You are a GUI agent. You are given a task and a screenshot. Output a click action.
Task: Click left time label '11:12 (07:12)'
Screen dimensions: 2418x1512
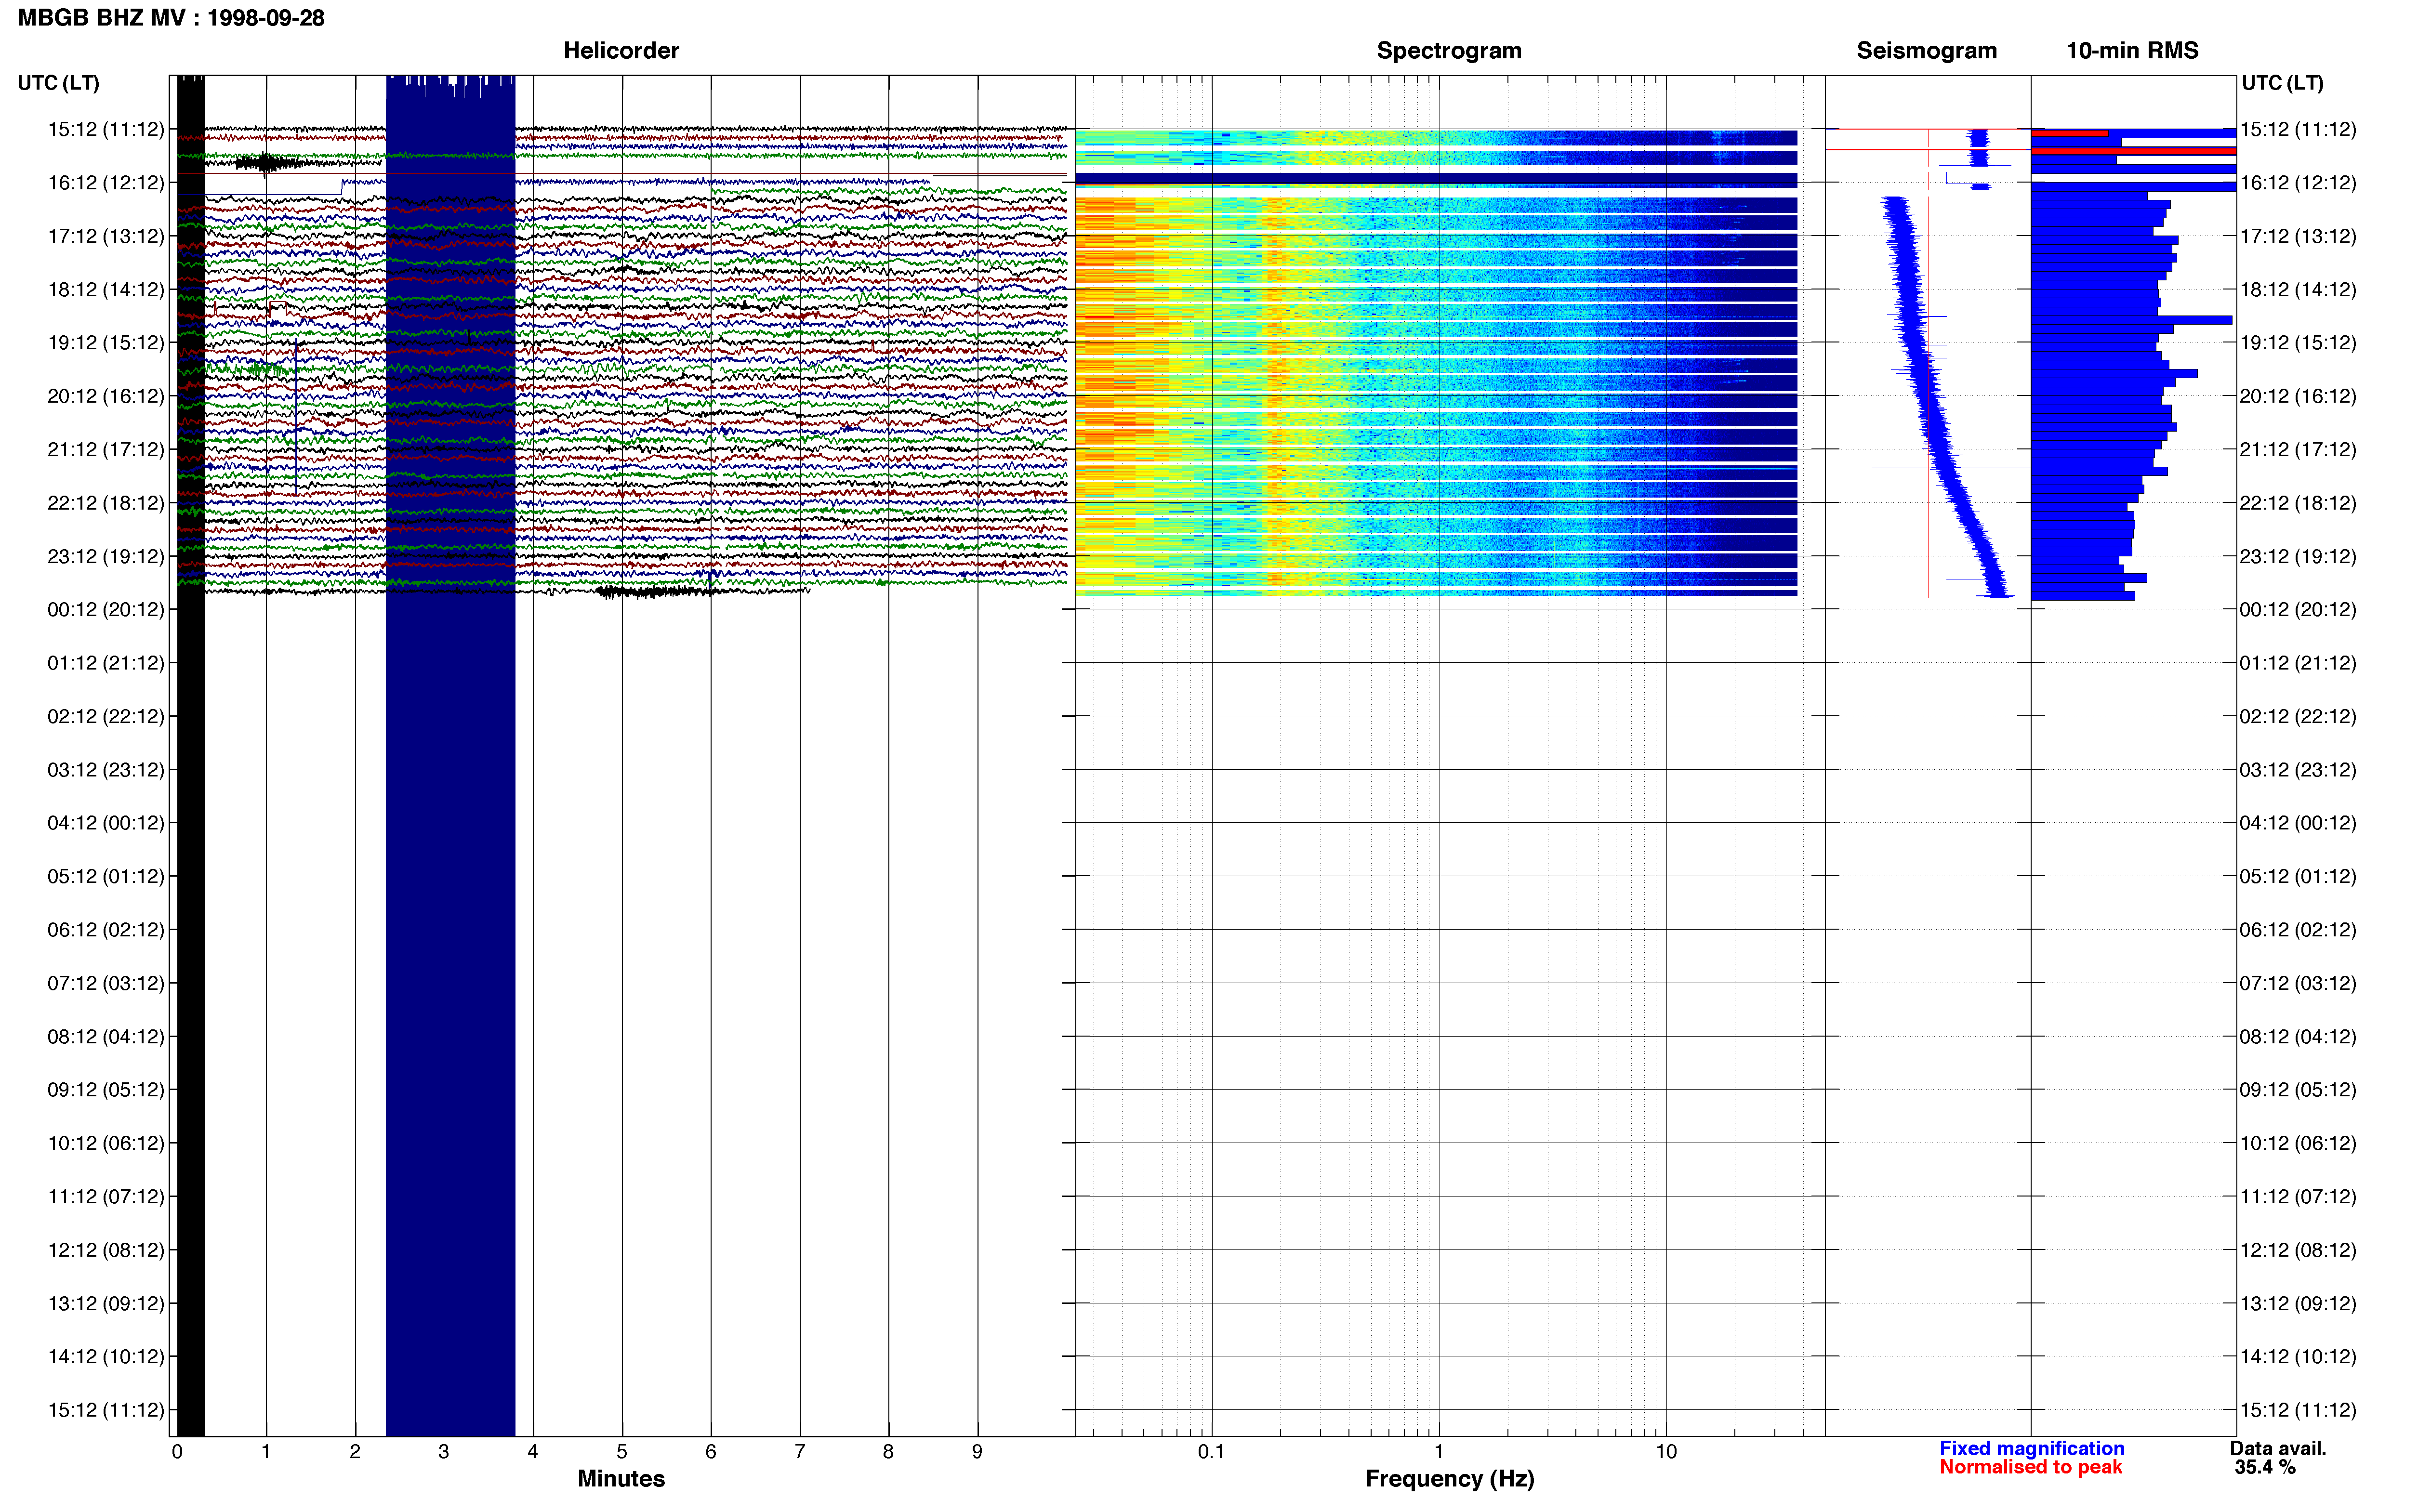click(106, 1197)
